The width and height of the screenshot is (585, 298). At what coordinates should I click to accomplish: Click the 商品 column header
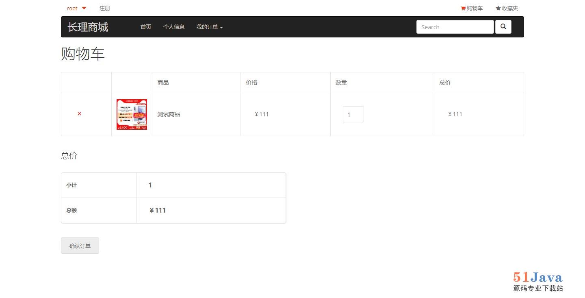point(163,83)
